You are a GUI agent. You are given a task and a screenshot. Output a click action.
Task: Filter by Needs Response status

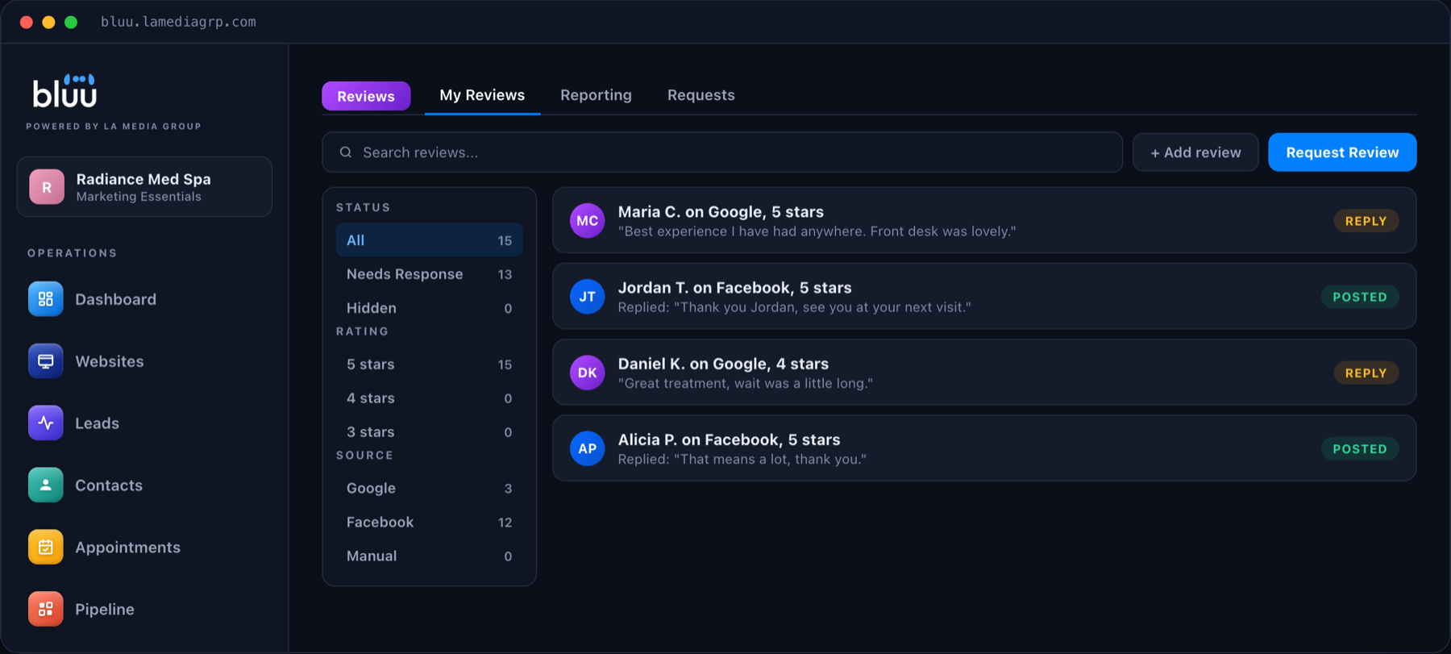tap(430, 274)
